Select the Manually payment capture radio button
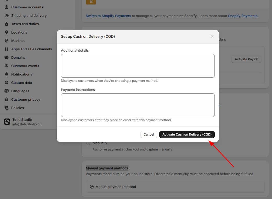272x199 pixels. (x=88, y=143)
